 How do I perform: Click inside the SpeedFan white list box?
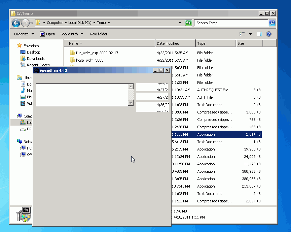point(82,95)
